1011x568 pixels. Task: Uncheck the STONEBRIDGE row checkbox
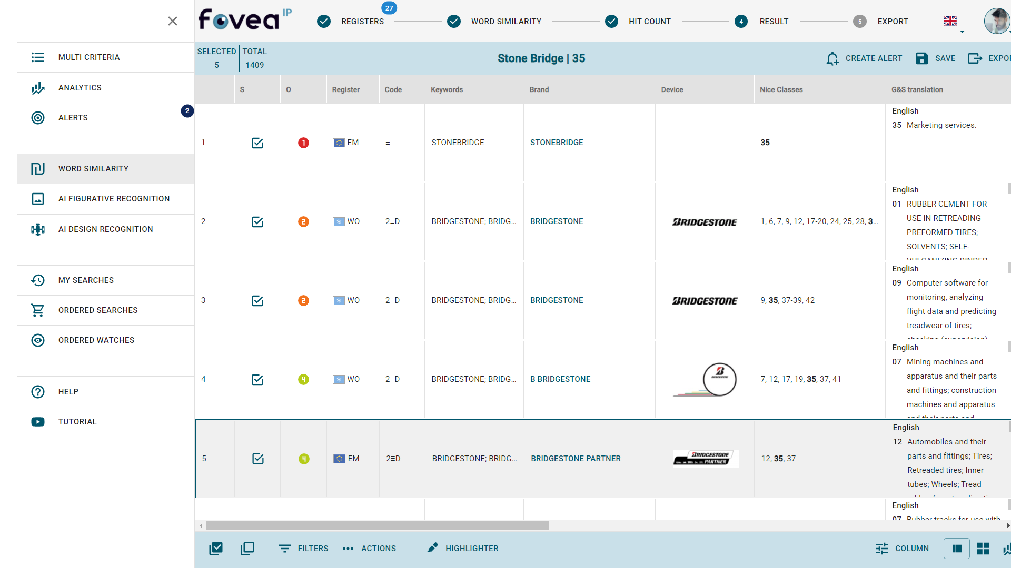[x=257, y=143]
